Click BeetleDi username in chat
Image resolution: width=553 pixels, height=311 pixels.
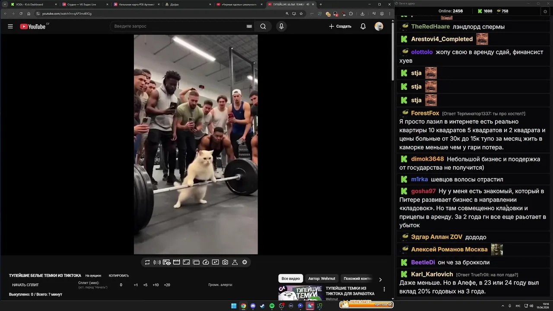(423, 262)
